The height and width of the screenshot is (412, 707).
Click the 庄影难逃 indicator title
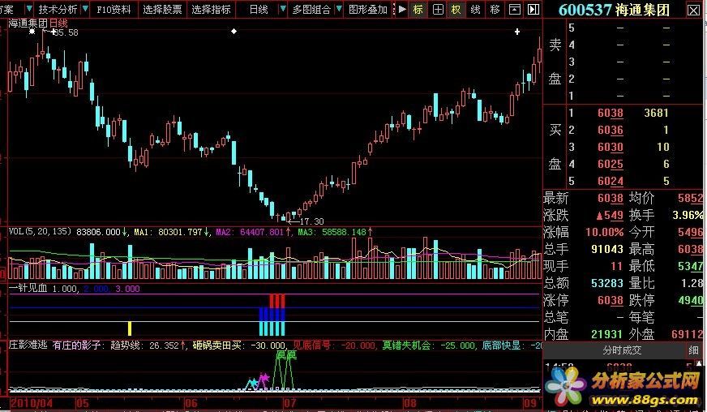point(28,345)
